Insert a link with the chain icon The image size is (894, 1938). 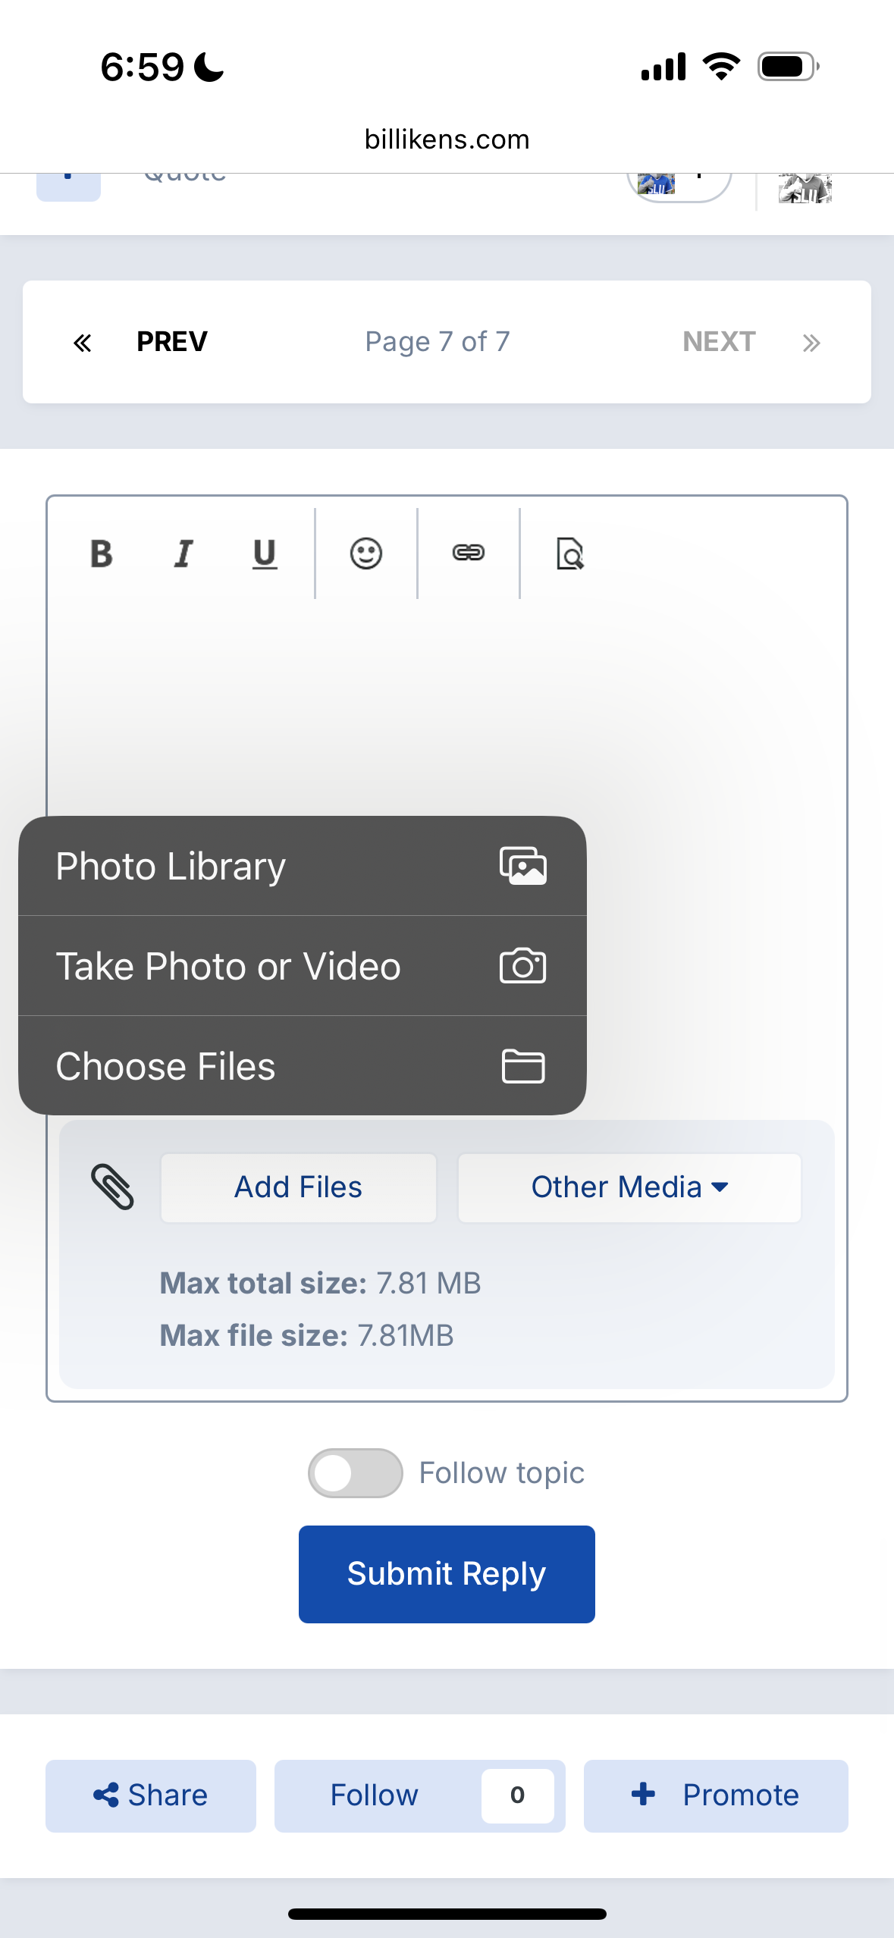click(468, 553)
